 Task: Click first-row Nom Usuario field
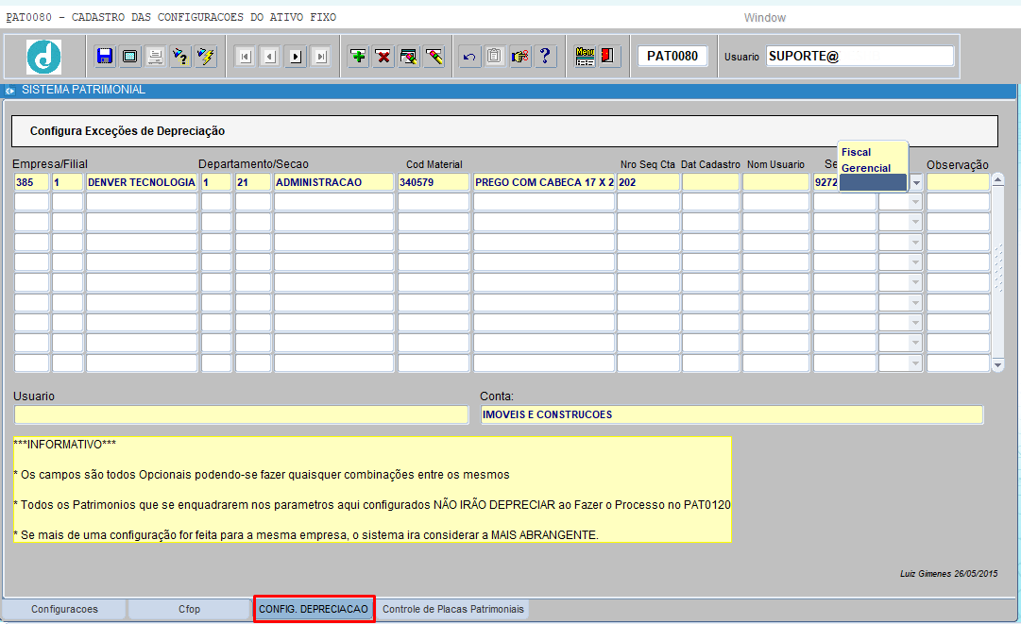(775, 182)
